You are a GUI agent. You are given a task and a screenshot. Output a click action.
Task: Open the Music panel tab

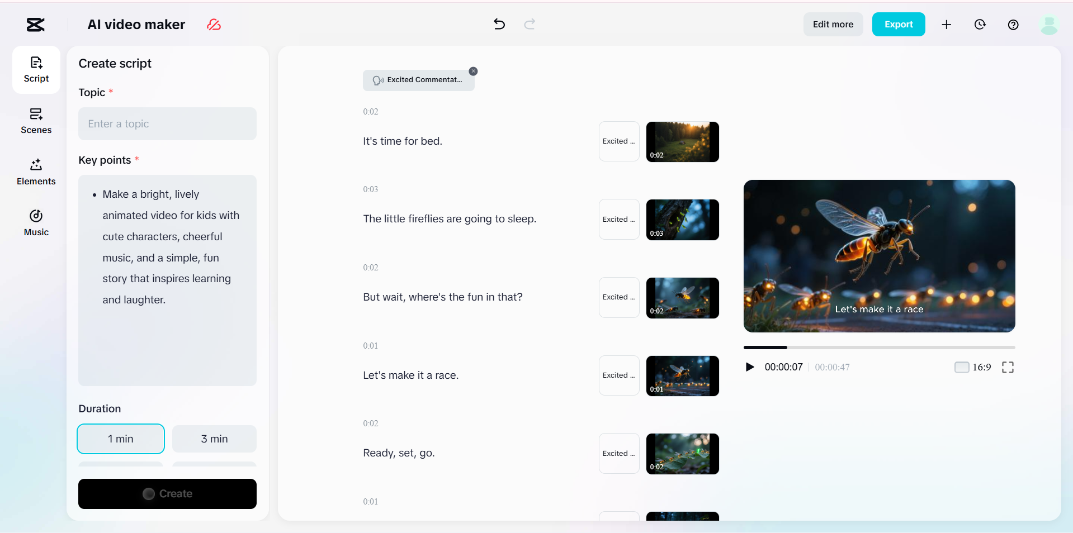[x=36, y=223]
